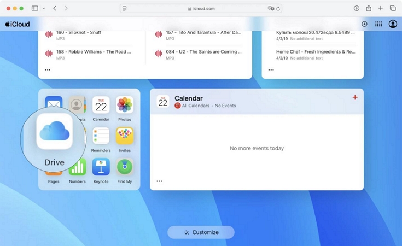402x246 pixels.
Task: Open the Купить молока note
Action: [316, 36]
